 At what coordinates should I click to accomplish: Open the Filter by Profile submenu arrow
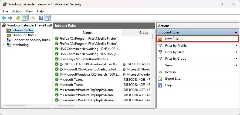click(x=236, y=45)
